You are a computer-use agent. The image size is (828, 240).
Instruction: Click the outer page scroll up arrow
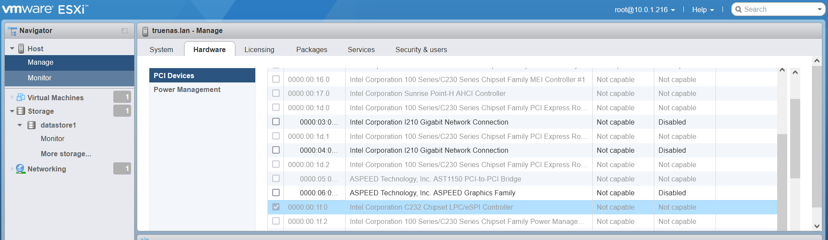coord(817,61)
